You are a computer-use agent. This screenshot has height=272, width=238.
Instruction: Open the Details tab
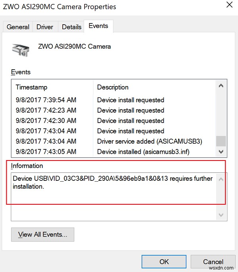pyautogui.click(x=71, y=27)
